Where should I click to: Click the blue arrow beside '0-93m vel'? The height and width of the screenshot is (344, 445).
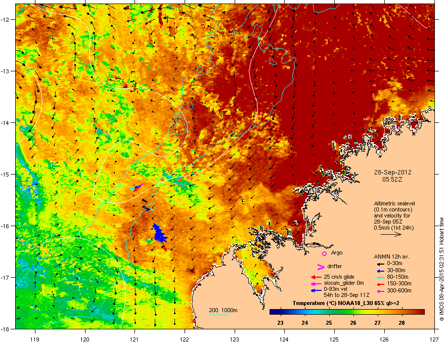coord(316,290)
